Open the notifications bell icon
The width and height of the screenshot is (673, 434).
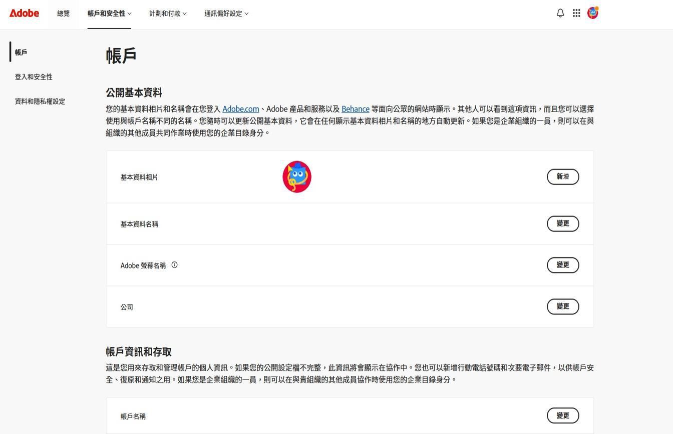click(x=560, y=13)
